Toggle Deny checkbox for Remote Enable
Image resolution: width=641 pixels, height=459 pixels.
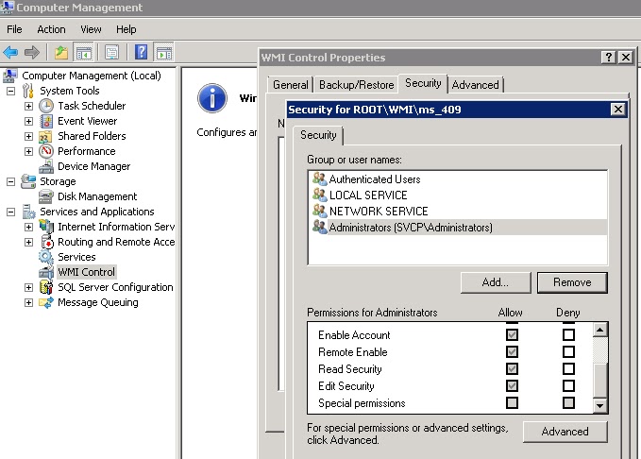[568, 352]
